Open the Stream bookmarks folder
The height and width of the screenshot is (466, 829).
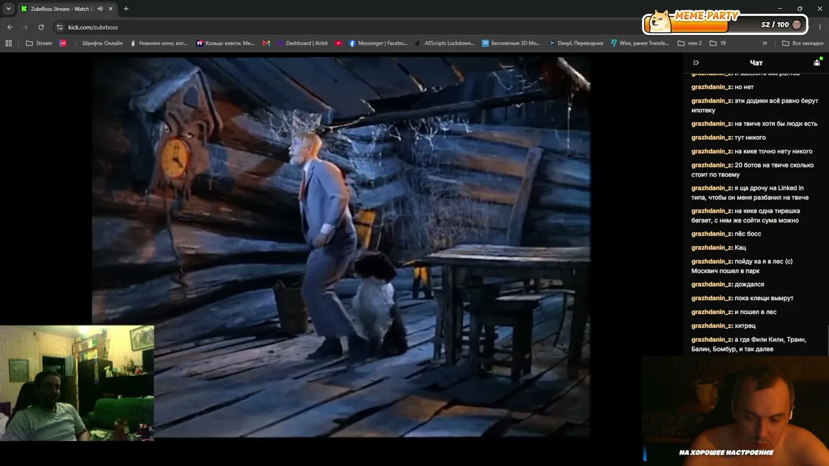click(39, 43)
